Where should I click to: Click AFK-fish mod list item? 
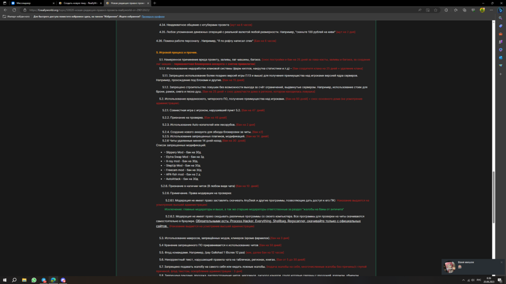[183, 174]
